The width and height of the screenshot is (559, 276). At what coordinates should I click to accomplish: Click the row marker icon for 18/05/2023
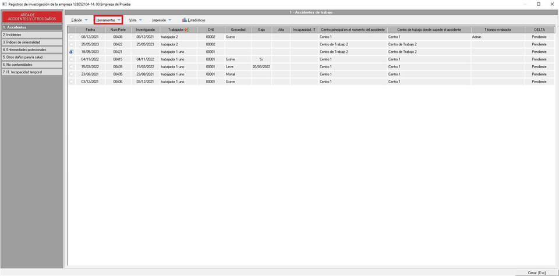click(x=71, y=52)
